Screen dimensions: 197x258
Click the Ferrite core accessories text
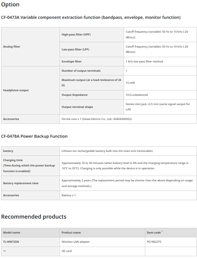[97, 119]
